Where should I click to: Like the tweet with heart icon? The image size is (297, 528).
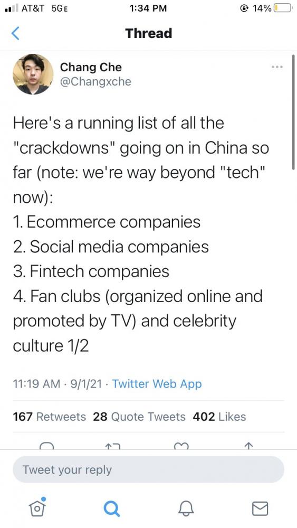(x=181, y=446)
